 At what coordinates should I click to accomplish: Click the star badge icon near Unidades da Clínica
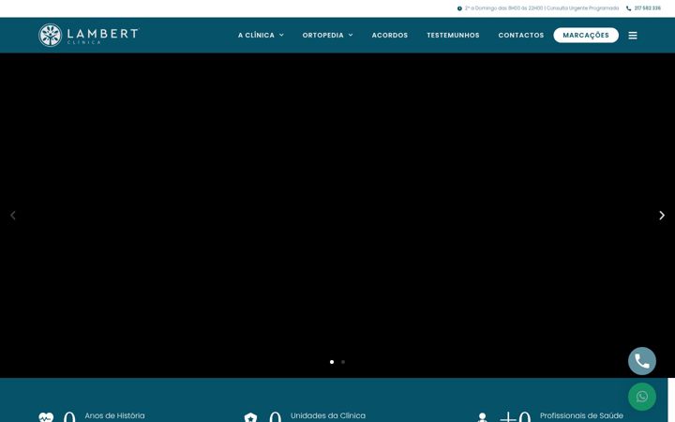(x=250, y=417)
